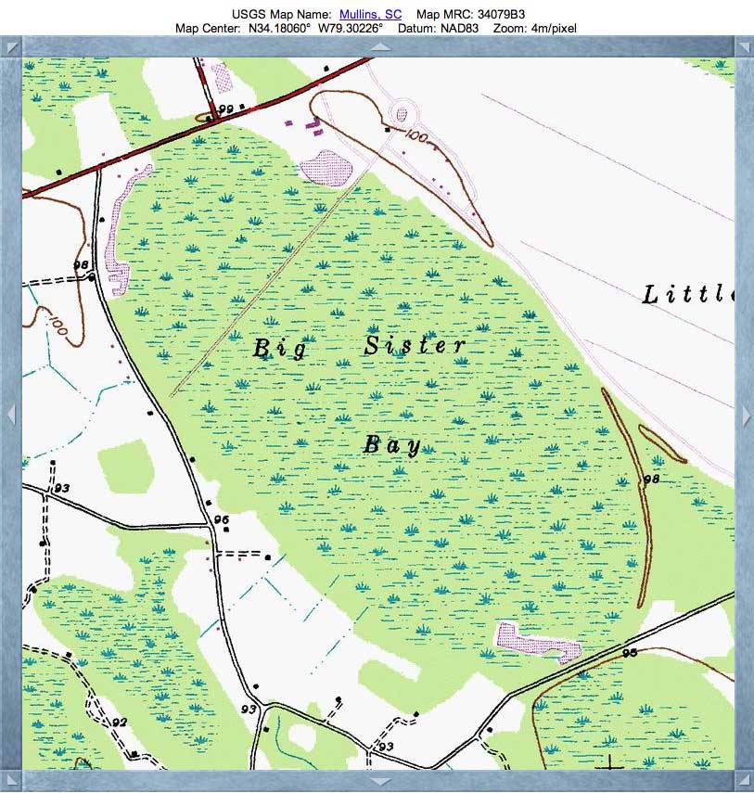Click the 92 elevation marker on dashed road

tap(120, 723)
